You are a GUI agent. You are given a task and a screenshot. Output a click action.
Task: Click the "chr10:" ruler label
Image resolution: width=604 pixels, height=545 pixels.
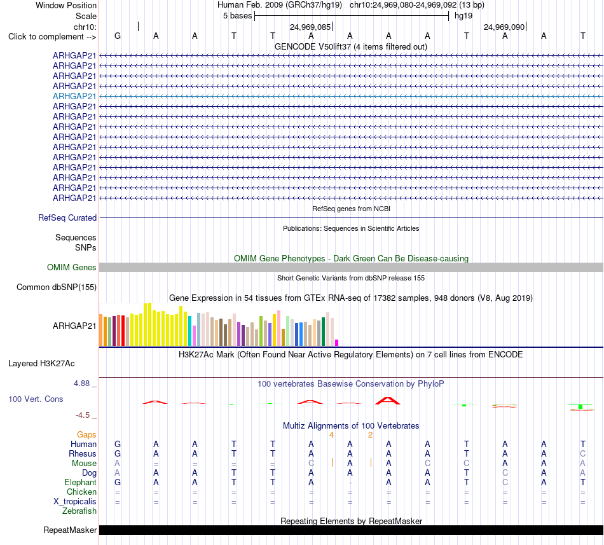coord(85,27)
